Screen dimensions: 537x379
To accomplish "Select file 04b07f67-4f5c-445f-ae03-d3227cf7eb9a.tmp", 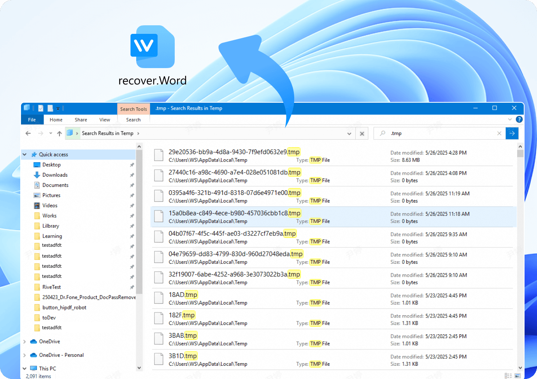I will tap(333, 237).
